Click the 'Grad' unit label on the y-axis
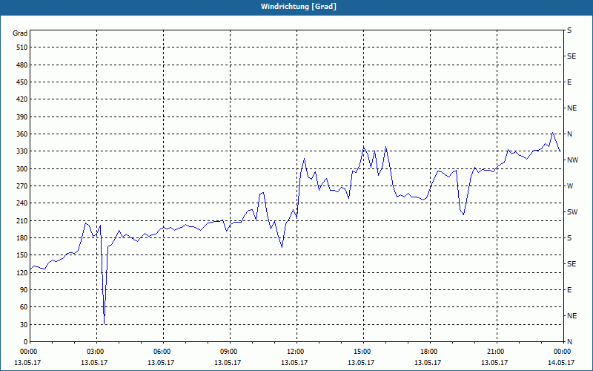Viewport: 593px width, 371px height. [x=20, y=33]
